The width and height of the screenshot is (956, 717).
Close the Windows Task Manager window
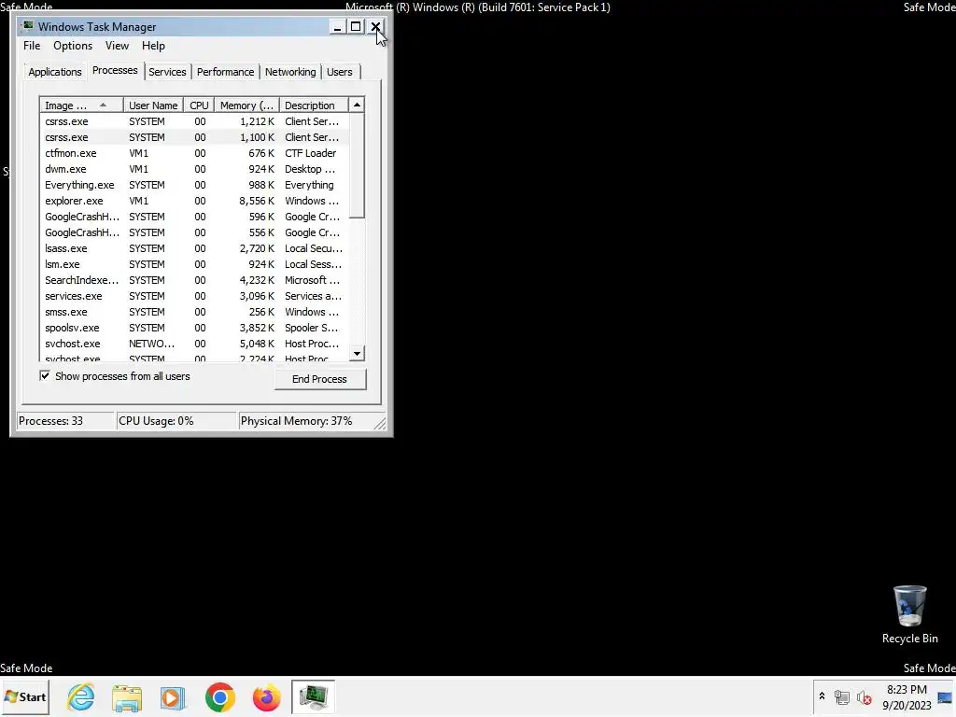(375, 27)
